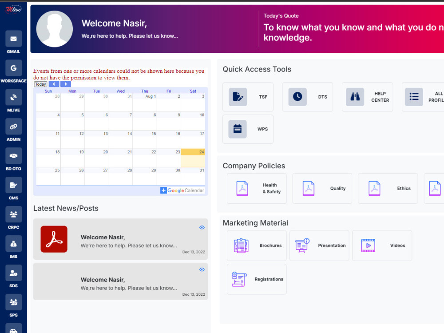This screenshot has width=444, height=333.
Task: Click the calendar Today button
Action: 40,84
